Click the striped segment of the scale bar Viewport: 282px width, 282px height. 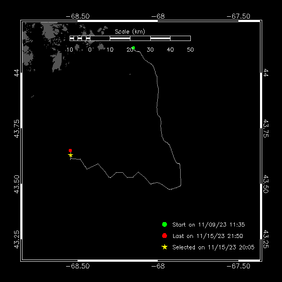pyautogui.click(x=79, y=38)
